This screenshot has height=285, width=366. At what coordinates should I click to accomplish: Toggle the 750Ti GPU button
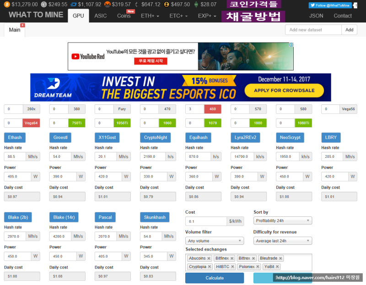point(76,123)
